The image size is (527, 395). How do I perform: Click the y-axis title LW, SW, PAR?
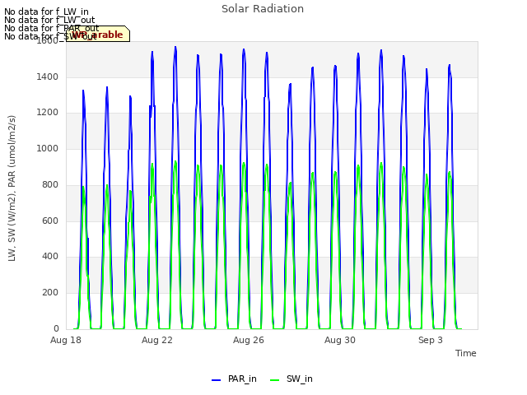pyautogui.click(x=12, y=188)
